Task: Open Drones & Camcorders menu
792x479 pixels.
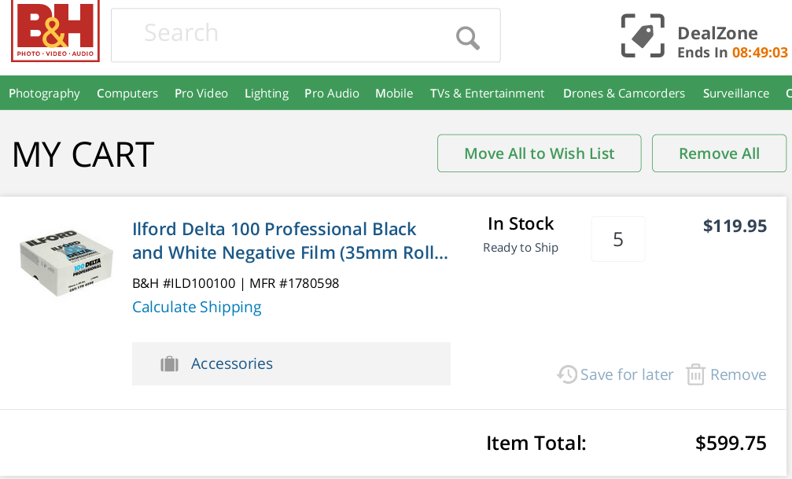Action: pos(624,94)
